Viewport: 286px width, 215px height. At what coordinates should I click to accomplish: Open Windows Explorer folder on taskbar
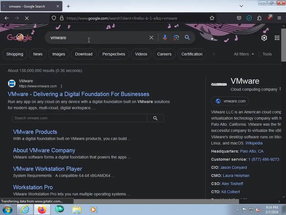[x=77, y=210]
